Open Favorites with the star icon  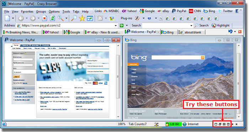click(x=82, y=18)
